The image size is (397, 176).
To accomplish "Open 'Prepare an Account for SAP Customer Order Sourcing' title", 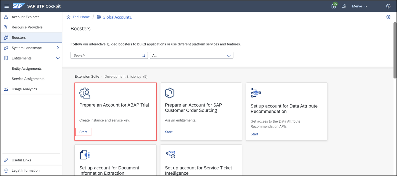I will [x=193, y=108].
